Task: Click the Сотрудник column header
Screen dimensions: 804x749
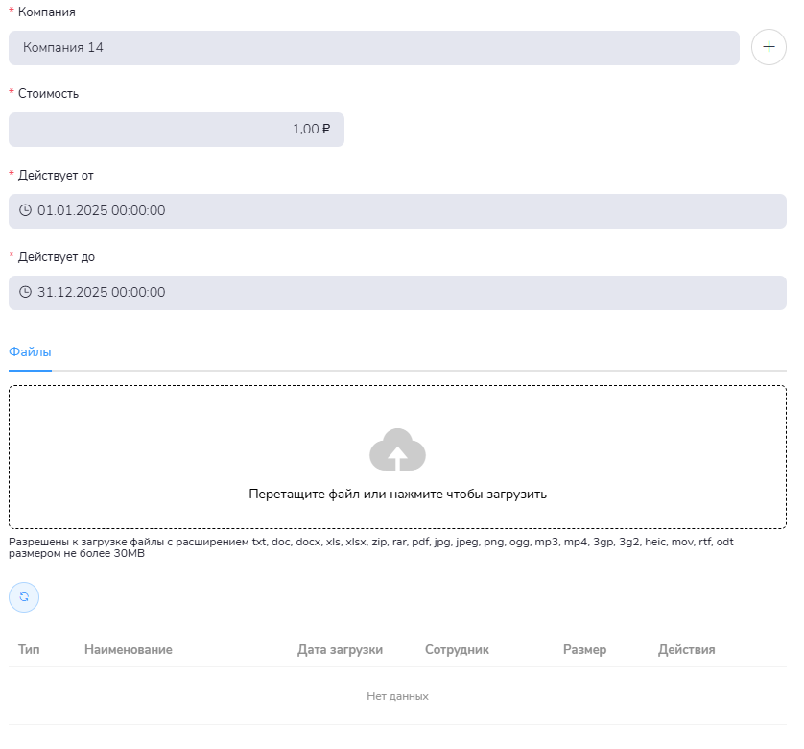Action: (x=457, y=650)
